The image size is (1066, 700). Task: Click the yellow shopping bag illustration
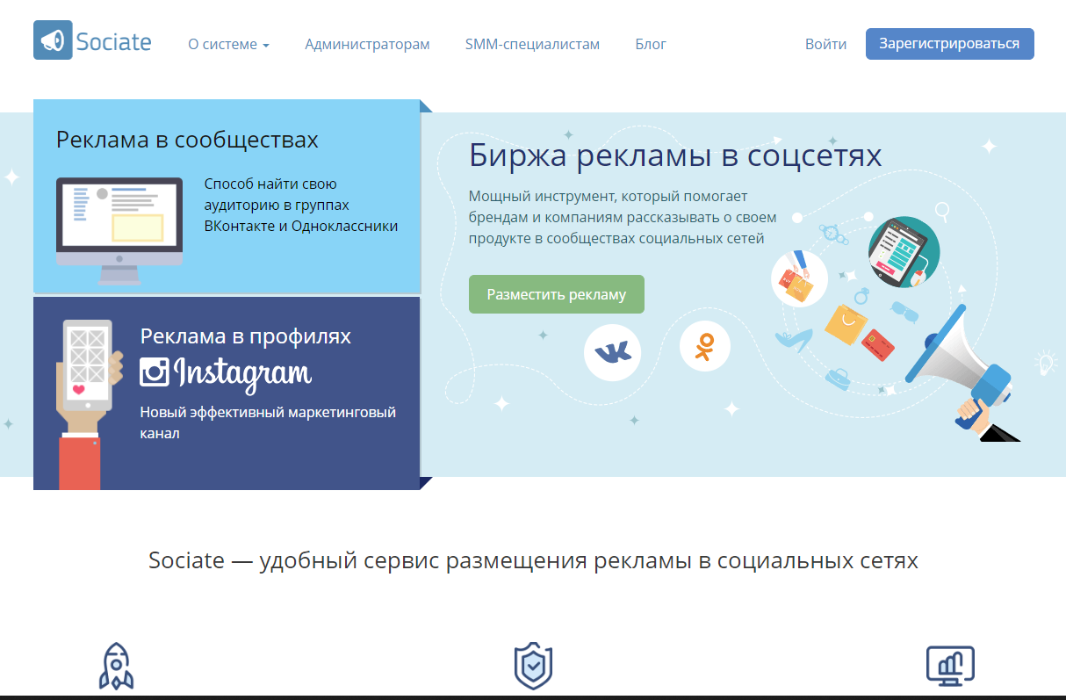coord(845,325)
